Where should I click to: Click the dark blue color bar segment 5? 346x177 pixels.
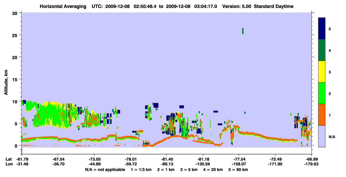point(322,28)
